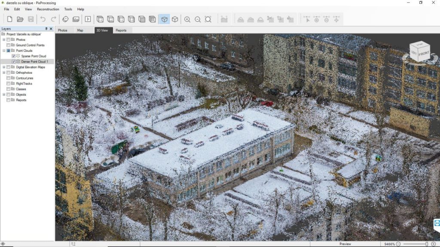Click the Zoom to Fit icon
The image size is (440, 247).
click(208, 18)
